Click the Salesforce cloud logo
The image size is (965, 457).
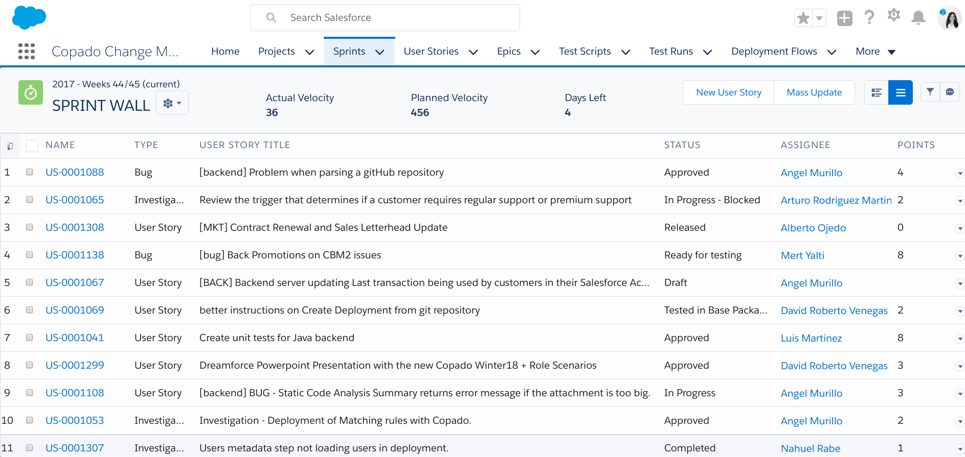coord(29,18)
